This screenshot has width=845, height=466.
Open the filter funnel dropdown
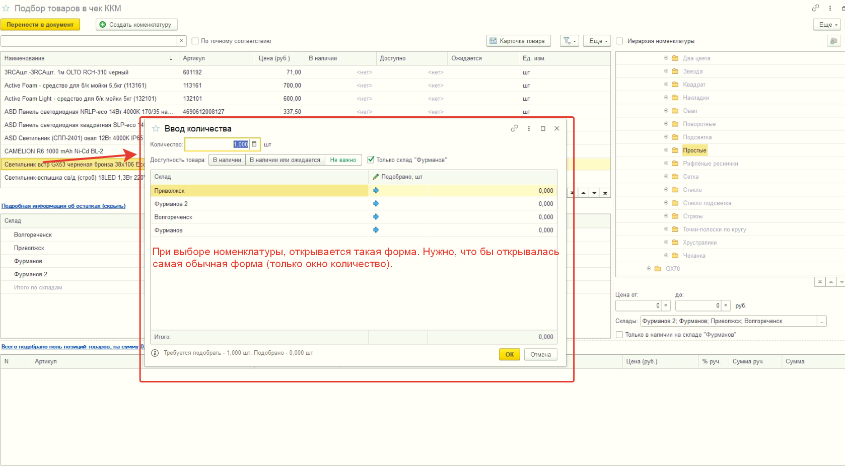(569, 41)
